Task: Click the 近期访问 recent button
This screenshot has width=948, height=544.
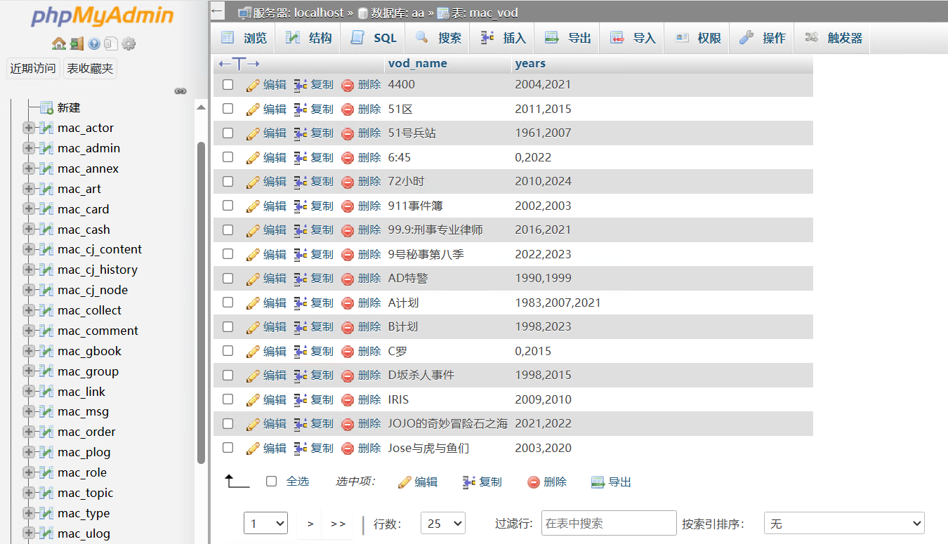Action: pos(32,68)
